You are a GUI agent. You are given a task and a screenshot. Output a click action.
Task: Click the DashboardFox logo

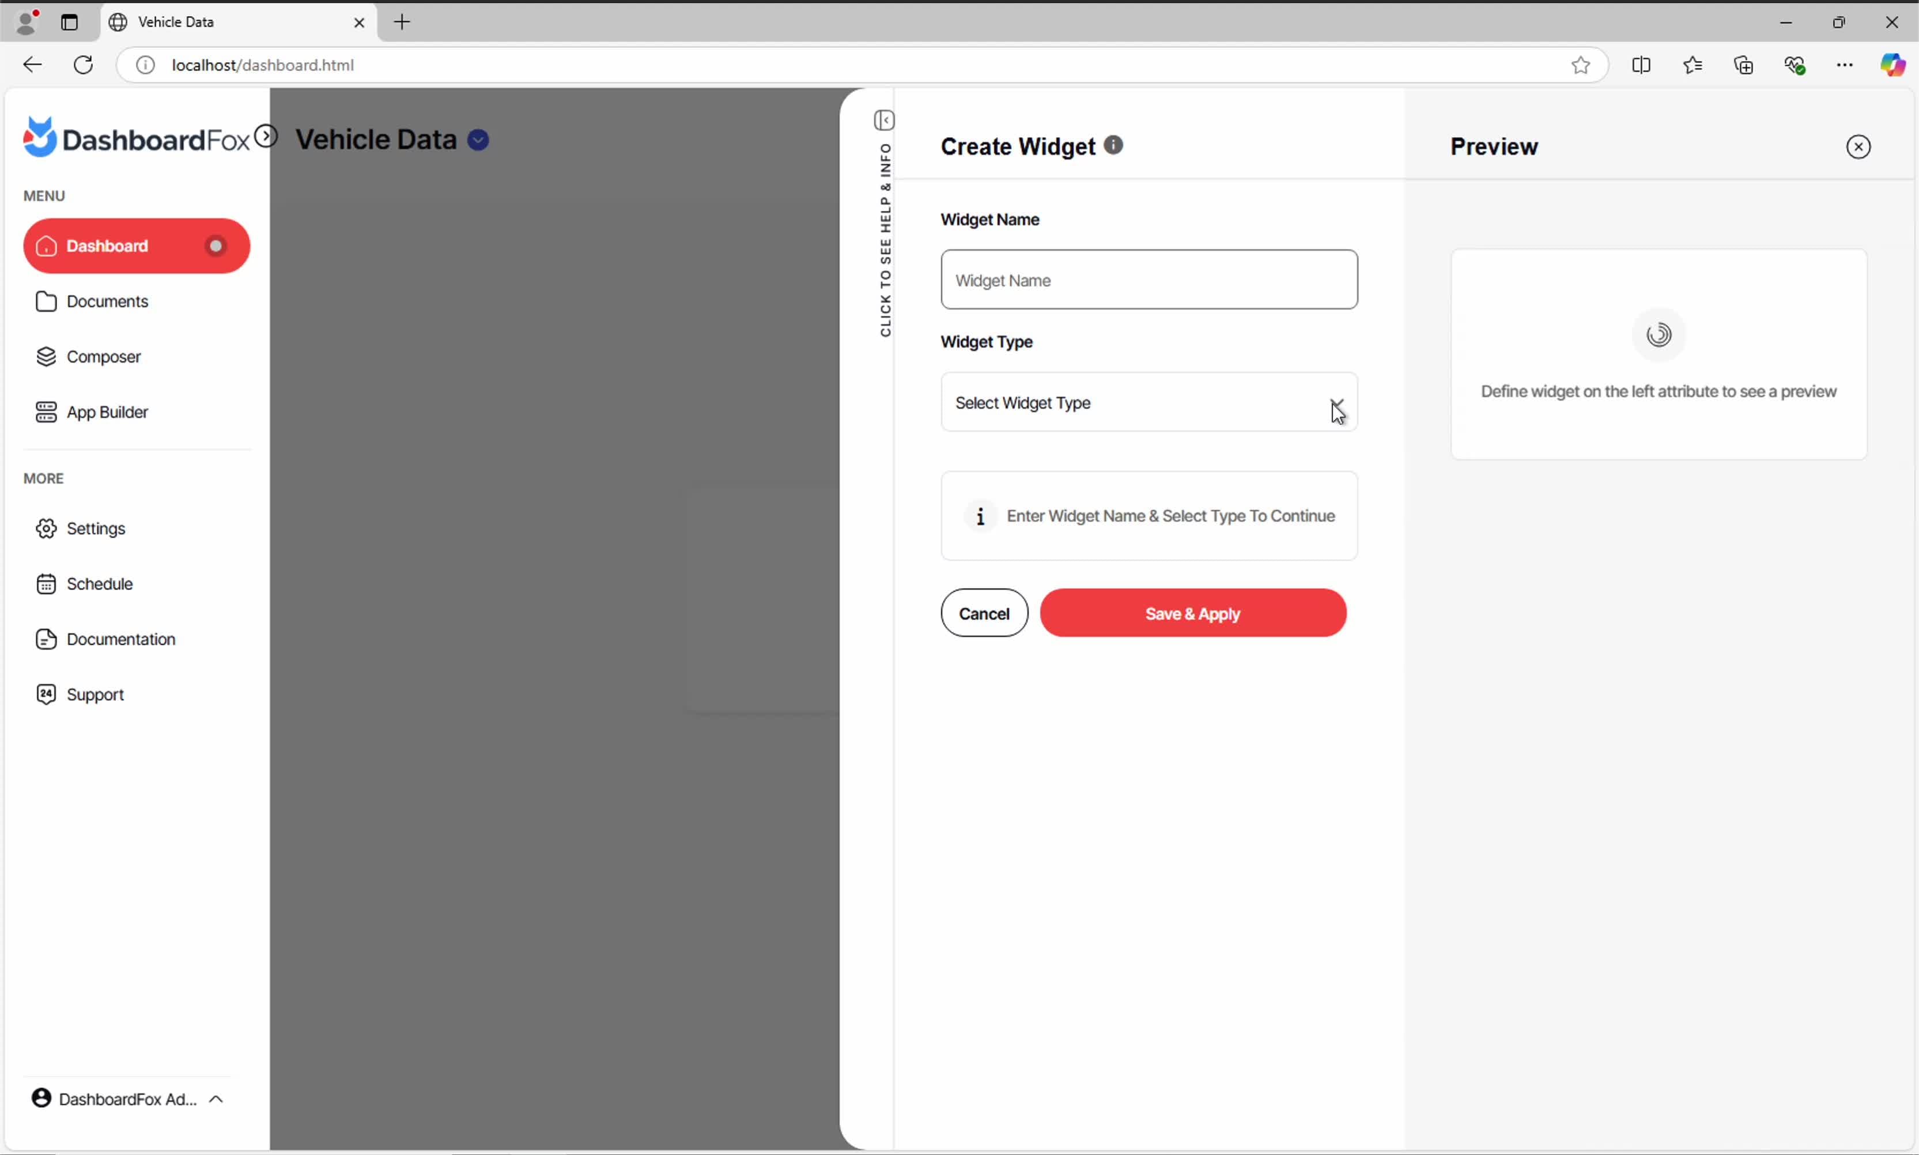pyautogui.click(x=136, y=138)
